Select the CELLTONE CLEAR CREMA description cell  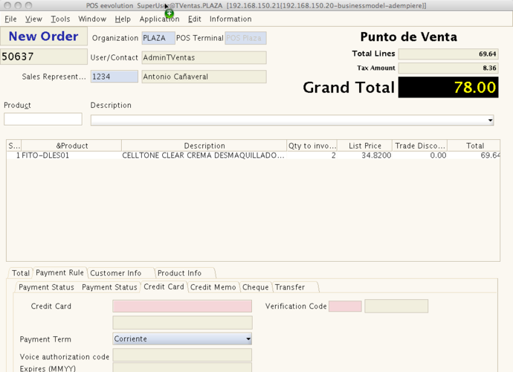(x=204, y=155)
